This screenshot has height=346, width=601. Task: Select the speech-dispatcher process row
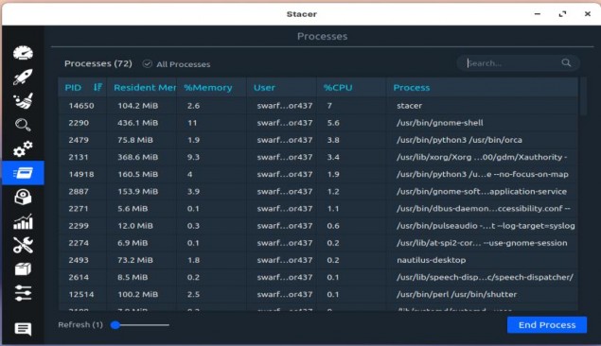click(318, 277)
